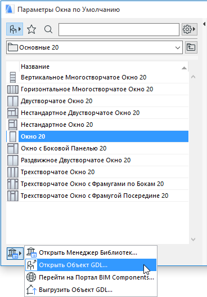Click the library object view mode icon
207x297 pixels.
pos(15,29)
